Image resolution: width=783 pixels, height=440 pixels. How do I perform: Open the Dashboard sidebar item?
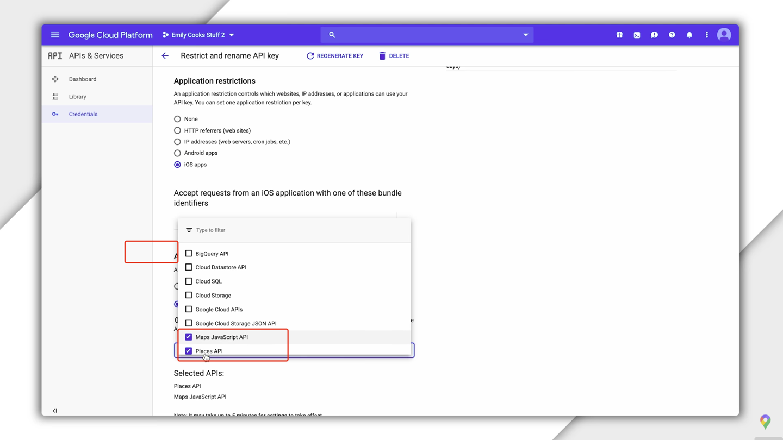[x=97, y=79]
